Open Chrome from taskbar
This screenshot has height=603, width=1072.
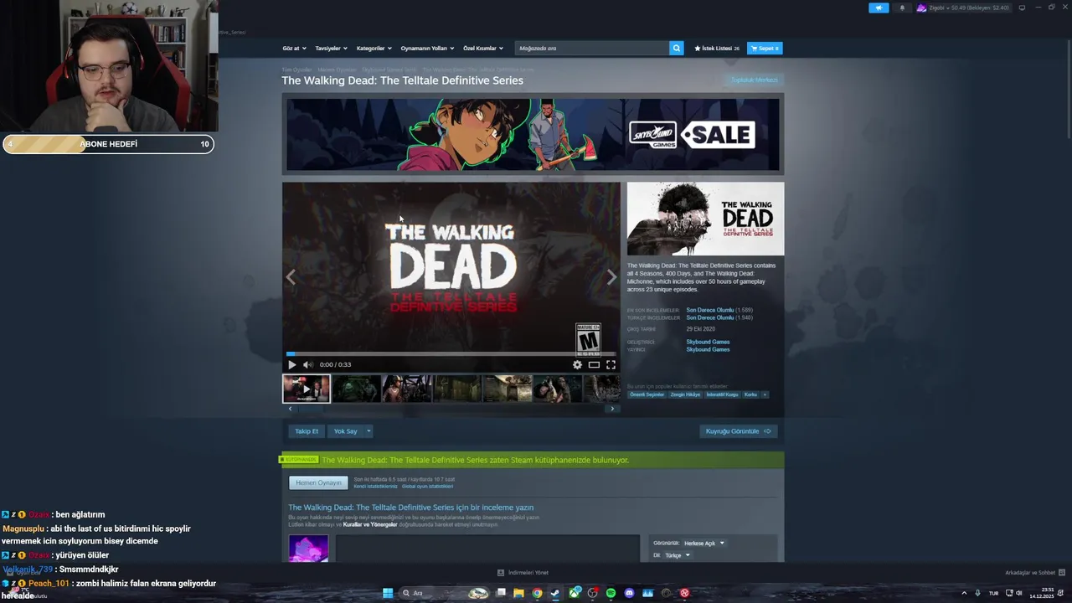tap(537, 593)
